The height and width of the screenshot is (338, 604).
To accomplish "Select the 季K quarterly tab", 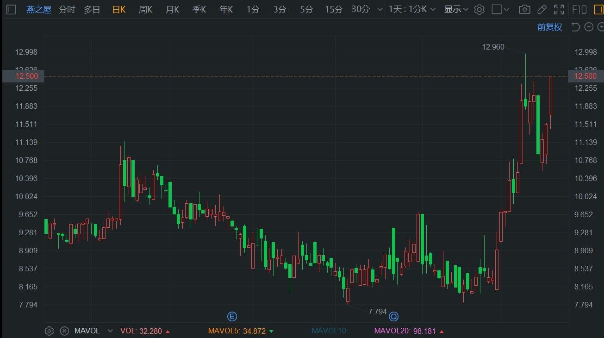I will click(199, 9).
